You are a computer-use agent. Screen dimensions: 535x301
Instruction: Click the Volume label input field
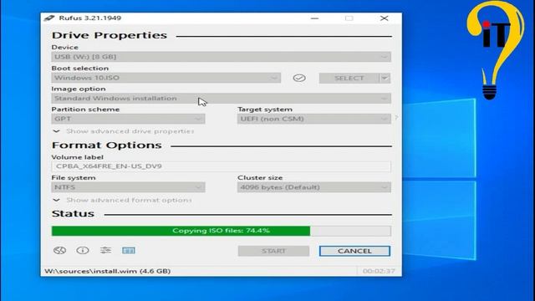[221, 166]
